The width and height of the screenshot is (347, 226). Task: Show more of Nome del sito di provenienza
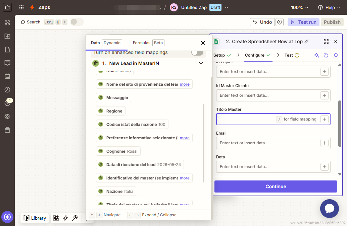pyautogui.click(x=185, y=84)
